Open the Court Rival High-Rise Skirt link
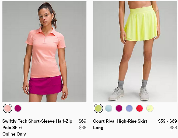 point(120,121)
